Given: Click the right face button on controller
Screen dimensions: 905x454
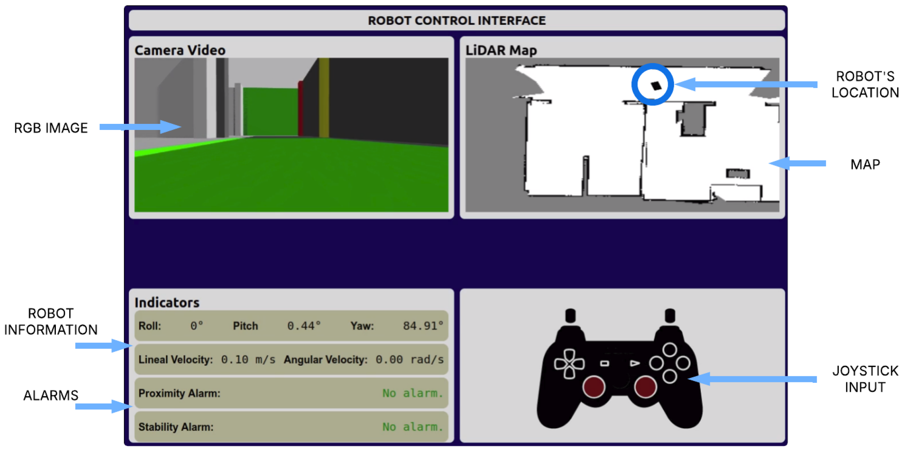Looking at the screenshot, I should tap(683, 363).
